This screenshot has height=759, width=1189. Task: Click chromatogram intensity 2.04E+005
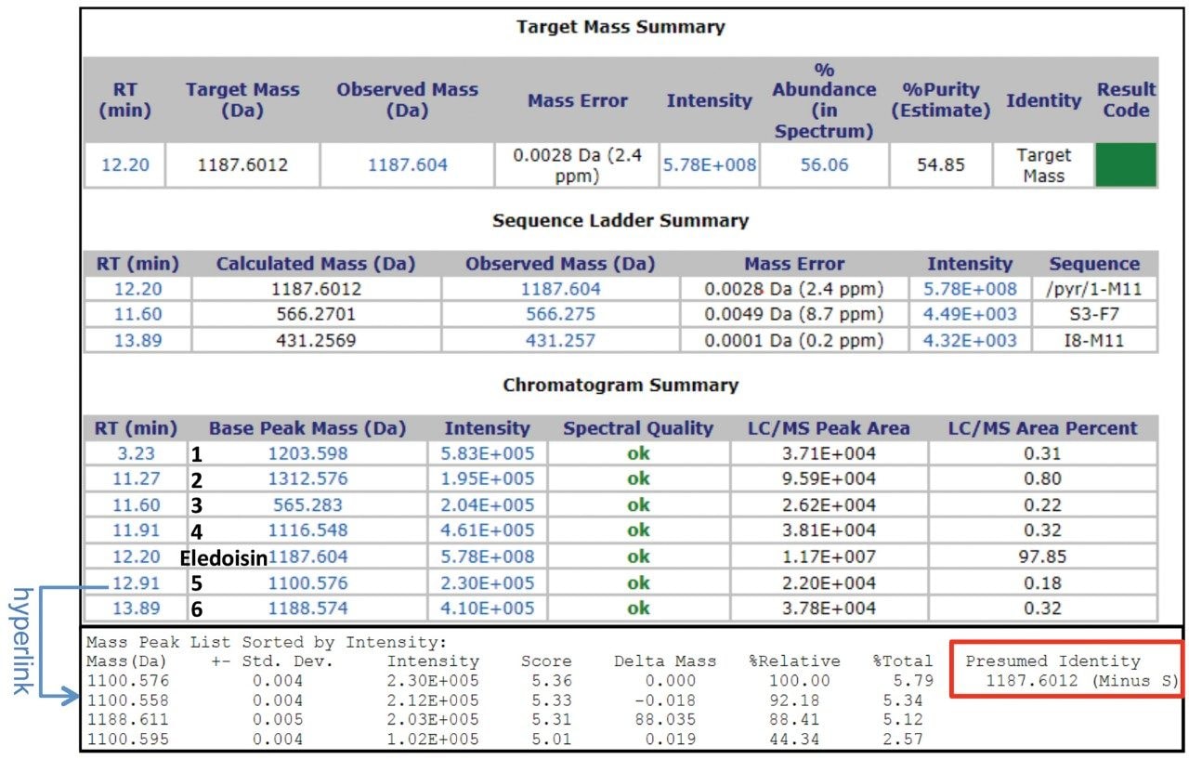click(487, 505)
